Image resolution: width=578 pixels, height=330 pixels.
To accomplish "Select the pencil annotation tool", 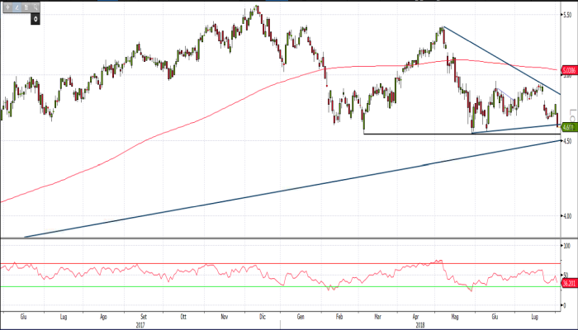I will [x=17, y=7].
